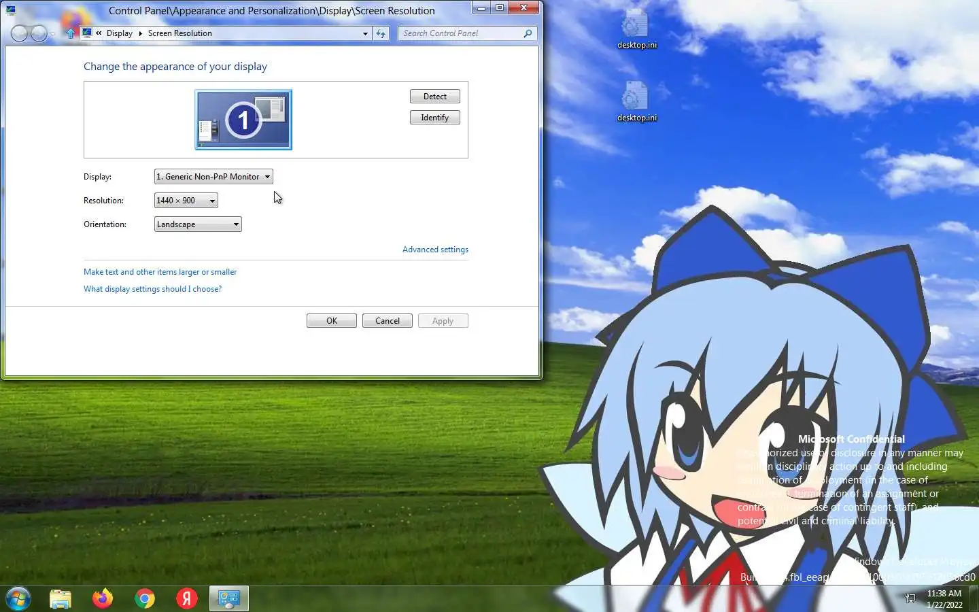Image resolution: width=979 pixels, height=612 pixels.
Task: Click the Forward navigation arrow
Action: pyautogui.click(x=39, y=33)
